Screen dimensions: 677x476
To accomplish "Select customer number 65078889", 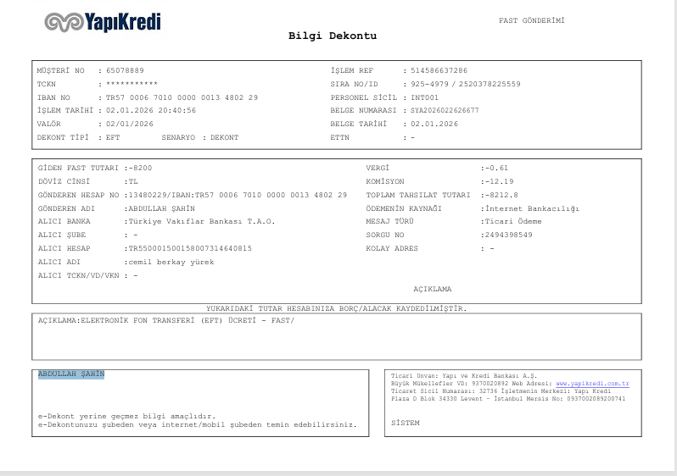I will 125,70.
